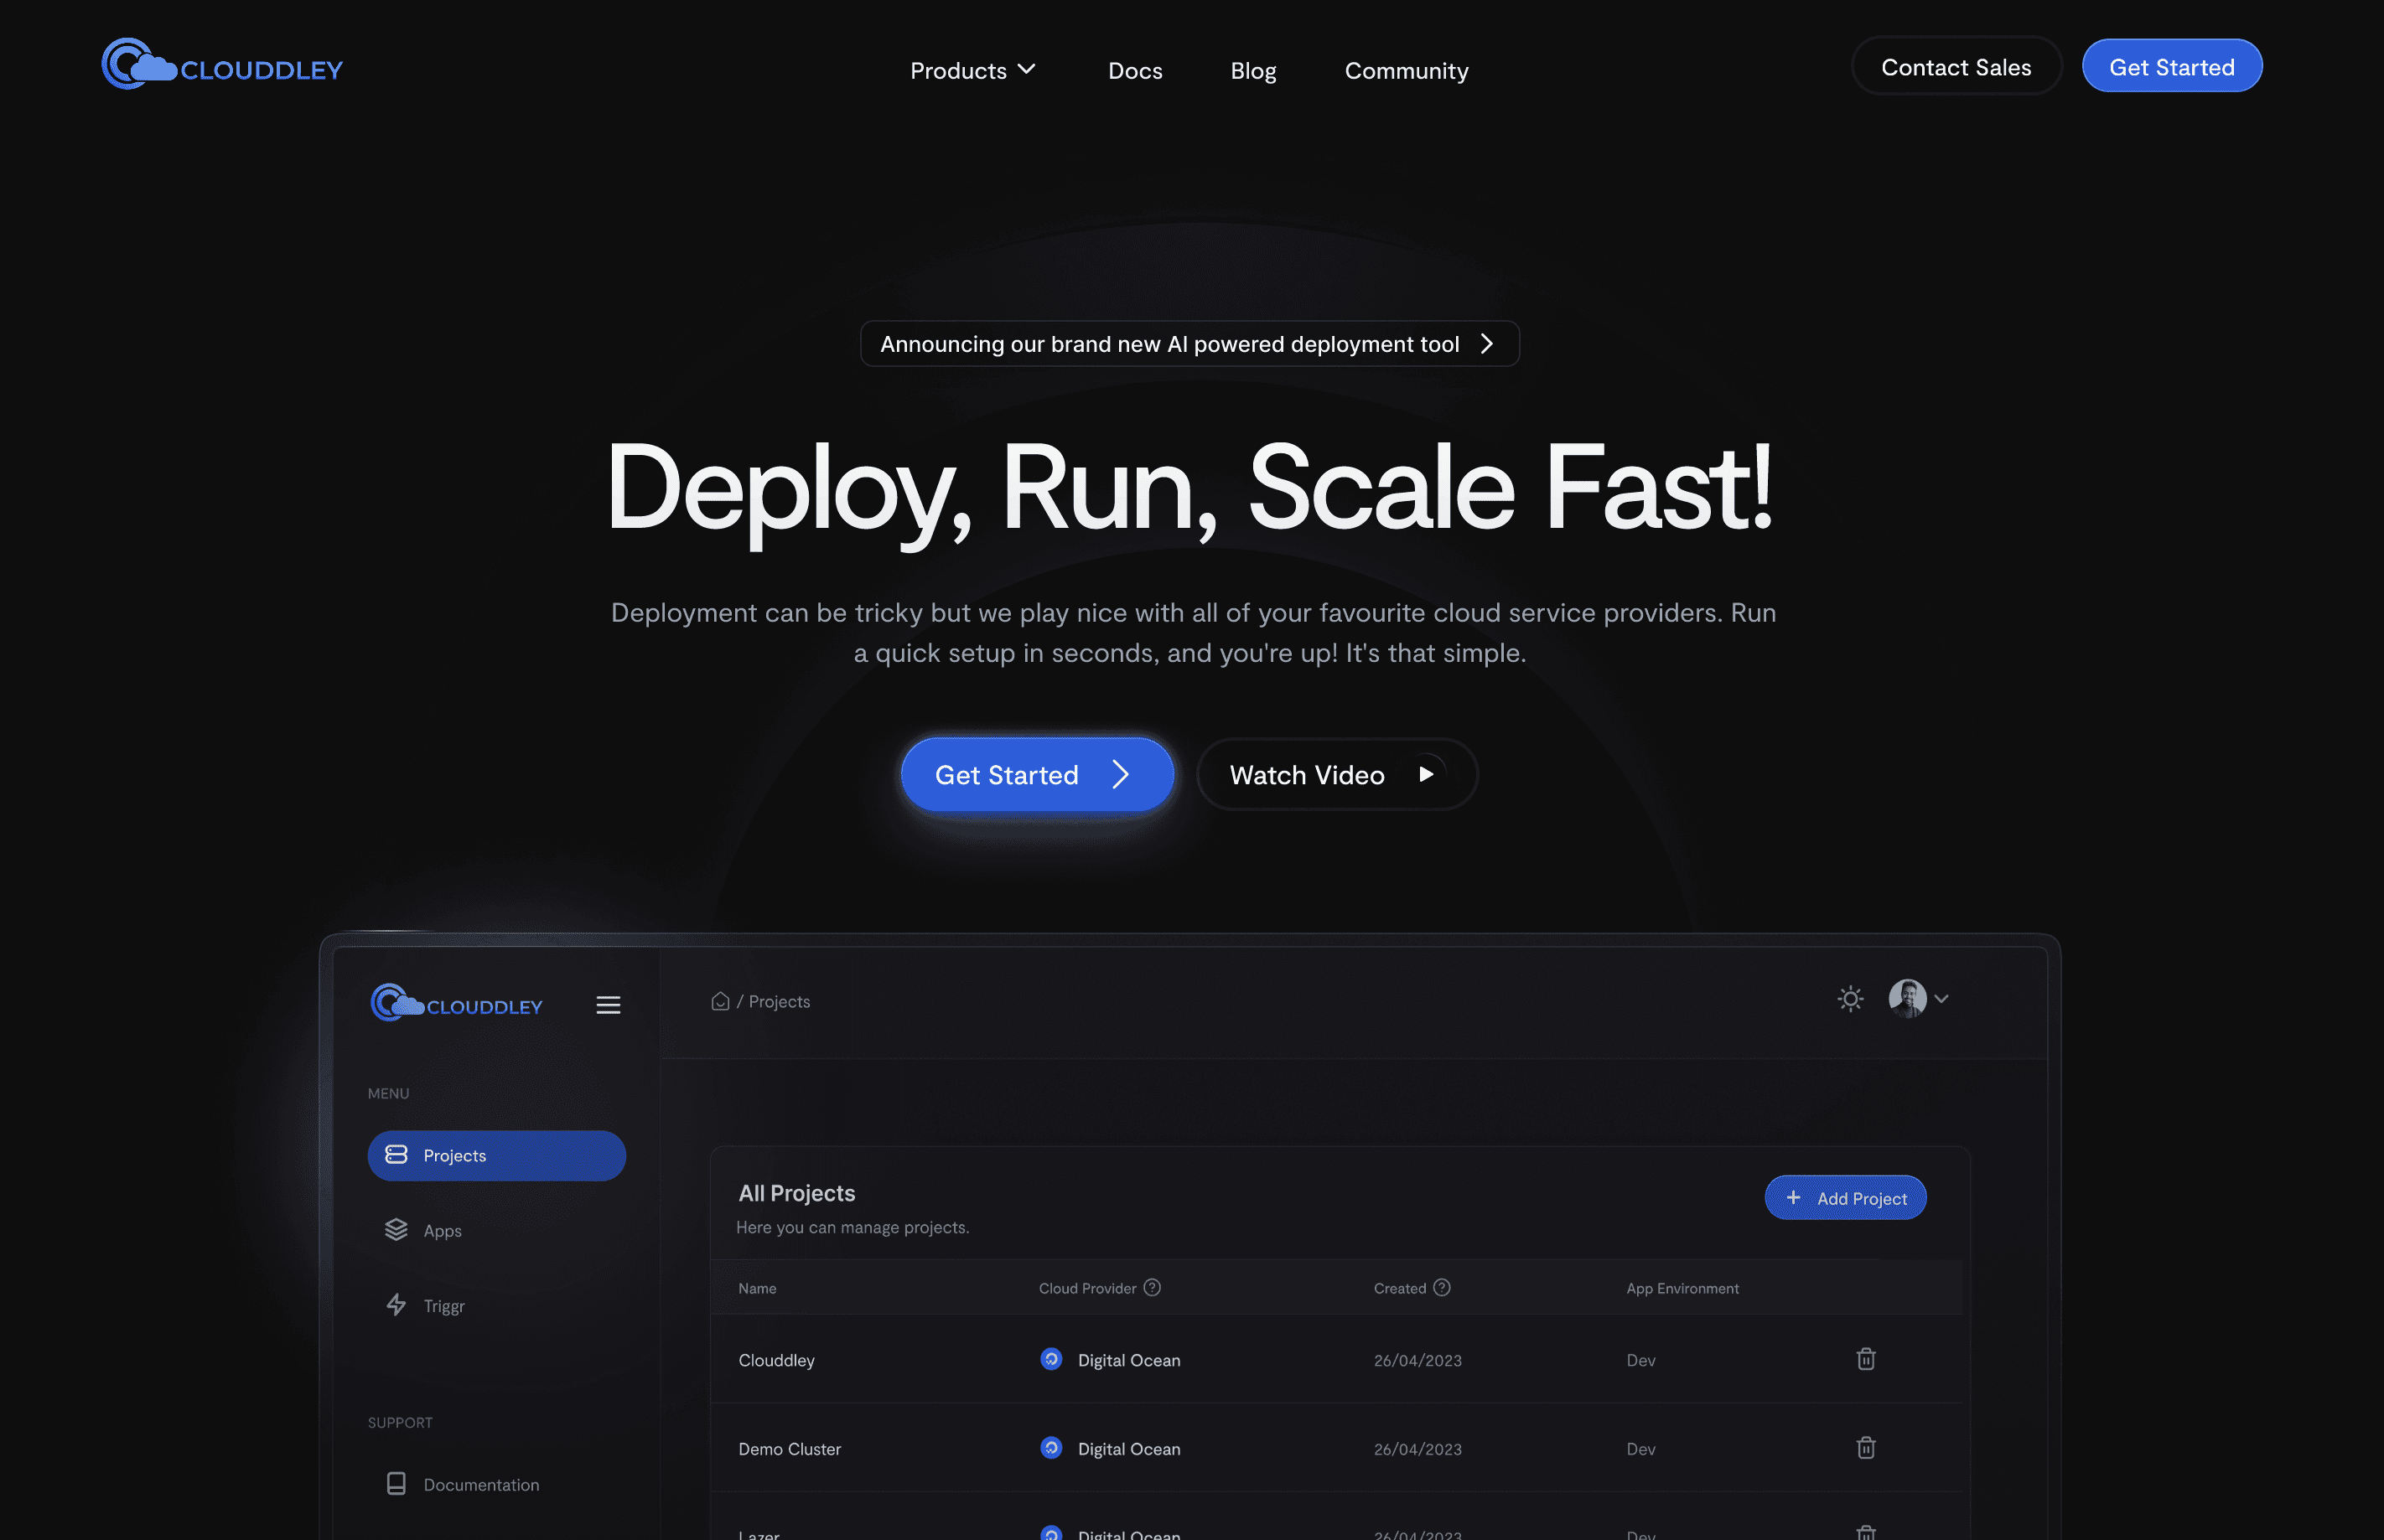
Task: Open the Community nav link
Action: pos(1406,70)
